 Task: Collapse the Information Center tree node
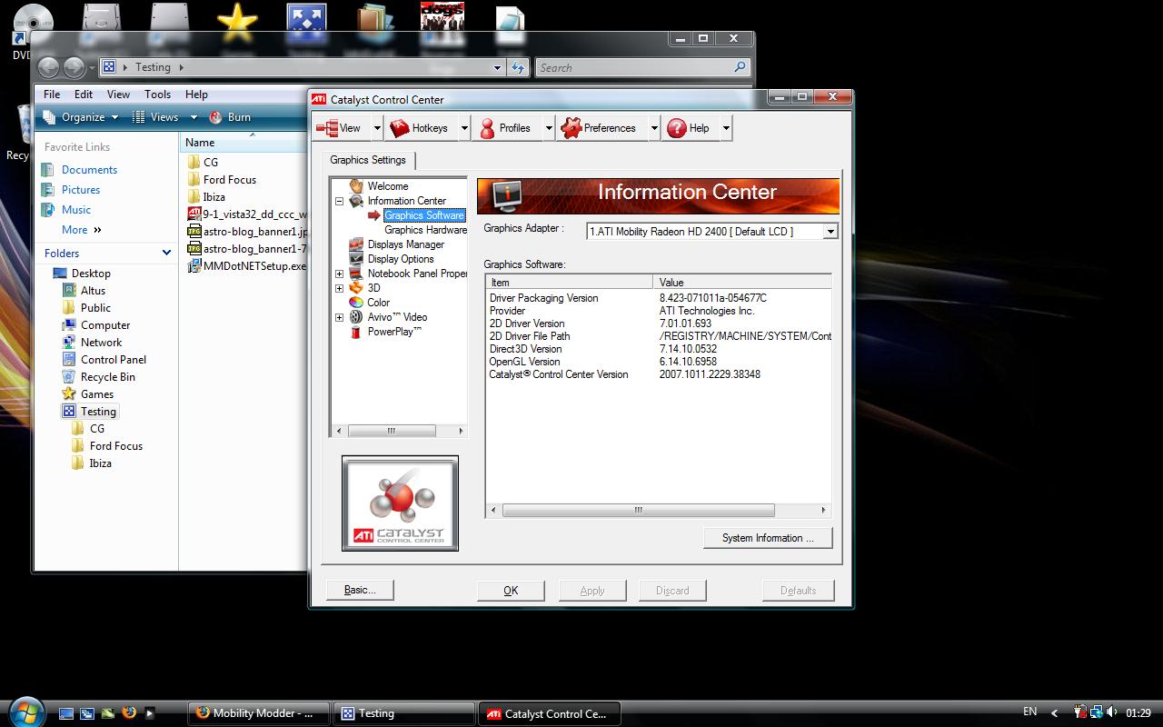click(340, 201)
